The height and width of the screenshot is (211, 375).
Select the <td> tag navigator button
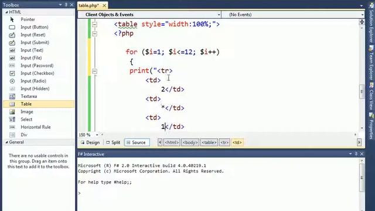[237, 142]
